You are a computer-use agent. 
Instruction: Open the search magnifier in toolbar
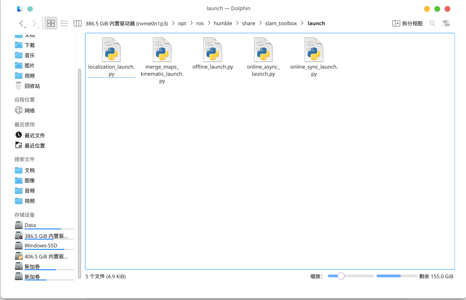[432, 23]
